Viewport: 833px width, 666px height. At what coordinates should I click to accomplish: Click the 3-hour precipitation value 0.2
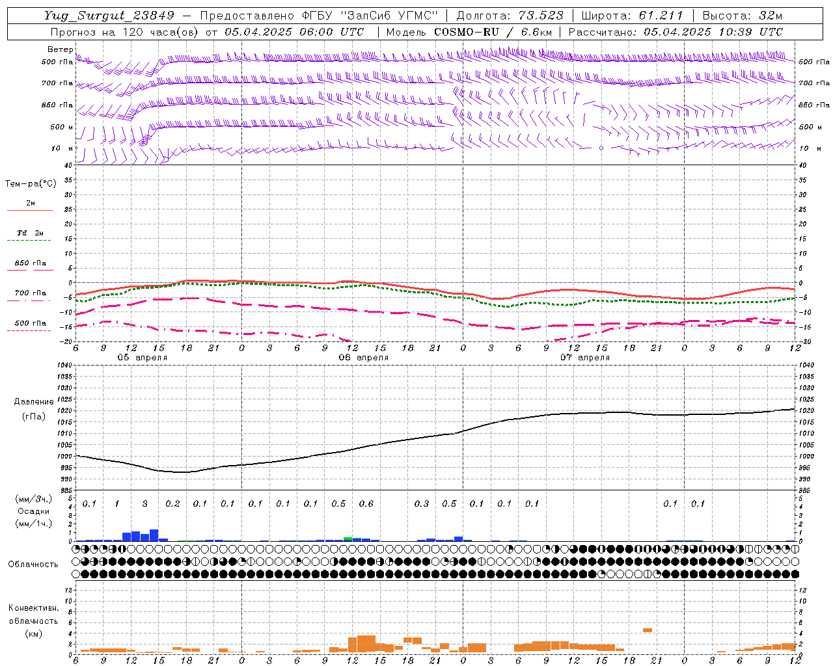pos(172,503)
